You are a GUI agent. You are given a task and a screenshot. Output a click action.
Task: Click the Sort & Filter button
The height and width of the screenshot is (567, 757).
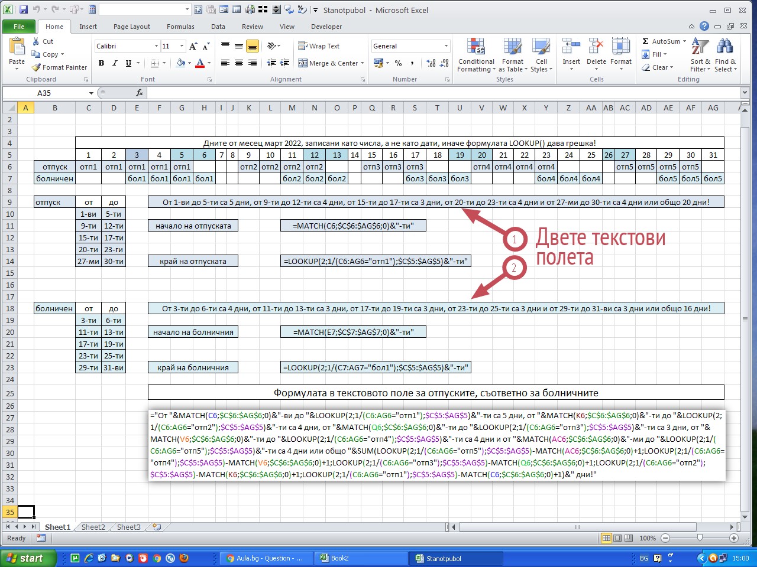tap(700, 55)
